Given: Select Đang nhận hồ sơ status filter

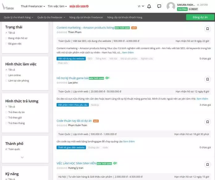Looking at the screenshot, I should tap(6, 38).
